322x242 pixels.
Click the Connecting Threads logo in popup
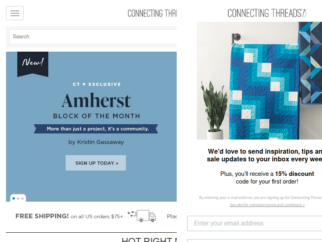[264, 13]
